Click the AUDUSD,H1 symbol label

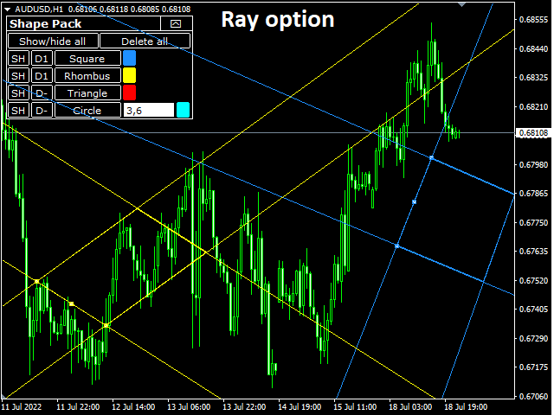coord(39,10)
